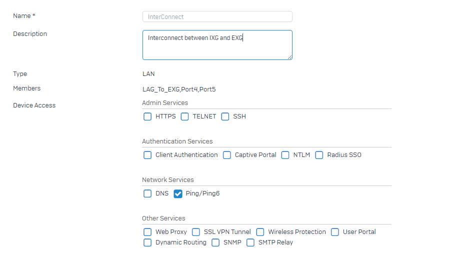Toggle the NTLM checkbox
The image size is (461, 257).
[285, 155]
